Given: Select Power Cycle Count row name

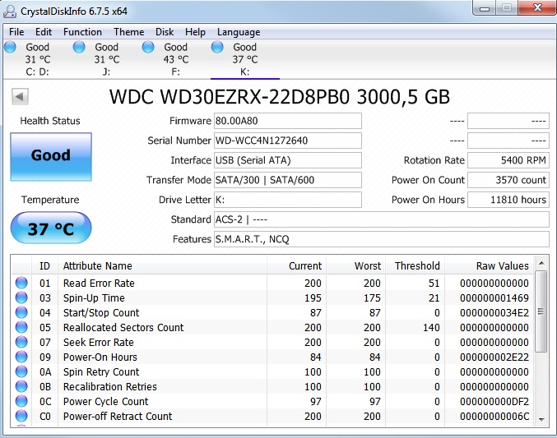Looking at the screenshot, I should (x=105, y=402).
